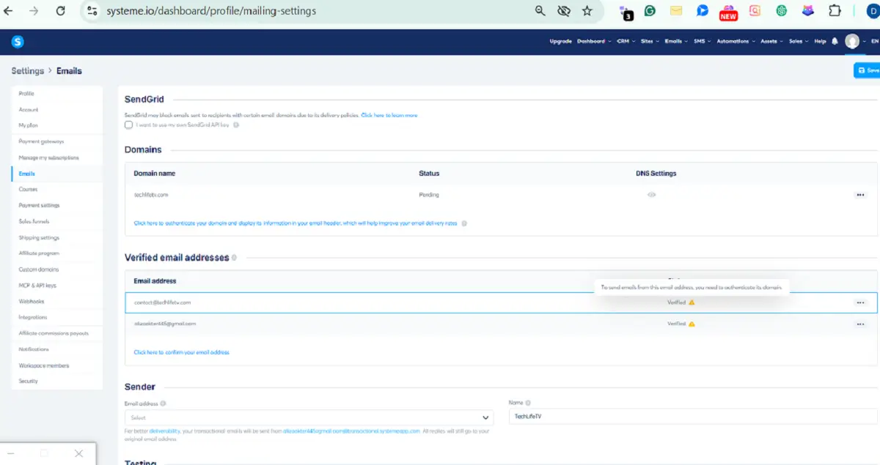Expand the SMS menu
The width and height of the screenshot is (880, 465).
(702, 42)
